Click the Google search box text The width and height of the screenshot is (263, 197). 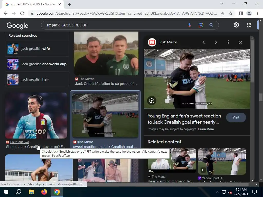coord(67,25)
